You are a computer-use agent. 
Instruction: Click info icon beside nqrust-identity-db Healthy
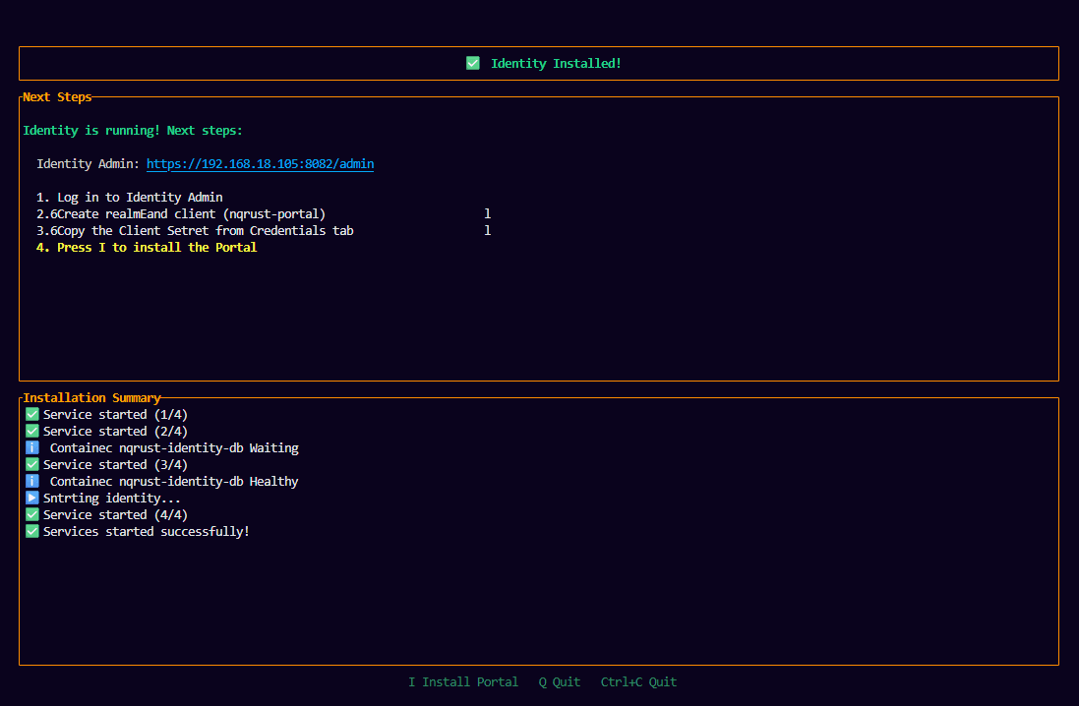tap(32, 481)
